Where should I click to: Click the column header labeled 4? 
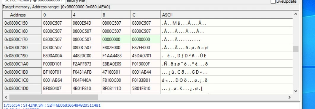pos(86,15)
